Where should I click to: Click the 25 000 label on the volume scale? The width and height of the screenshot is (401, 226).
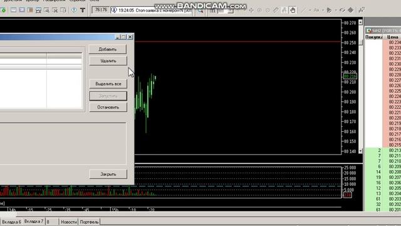350,168
